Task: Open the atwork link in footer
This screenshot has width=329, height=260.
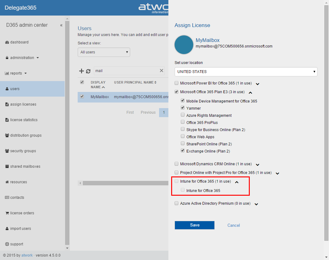Action: [x=27, y=255]
